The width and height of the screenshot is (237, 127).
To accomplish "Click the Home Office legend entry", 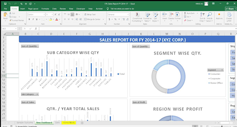I will [215, 83].
